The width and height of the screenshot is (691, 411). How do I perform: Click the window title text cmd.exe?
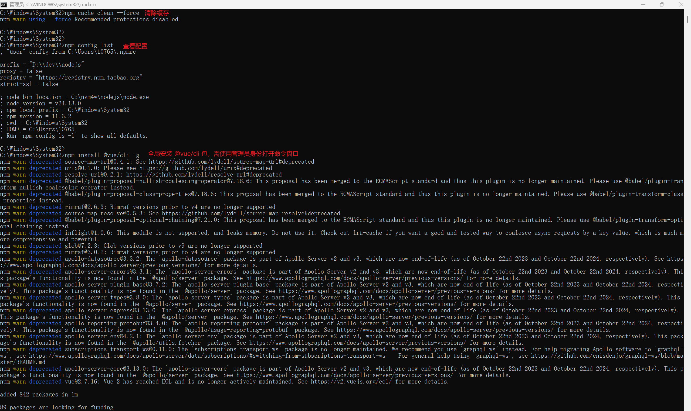pos(53,4)
